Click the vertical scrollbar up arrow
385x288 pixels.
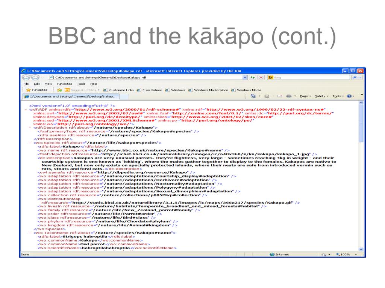361,103
